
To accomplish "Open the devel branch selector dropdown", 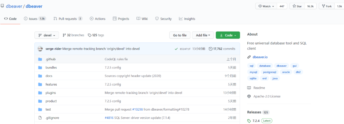I will pyautogui.click(x=47, y=35).
